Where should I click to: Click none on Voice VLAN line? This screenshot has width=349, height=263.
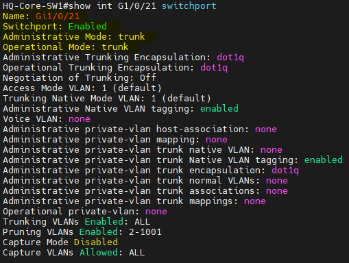[x=80, y=119]
